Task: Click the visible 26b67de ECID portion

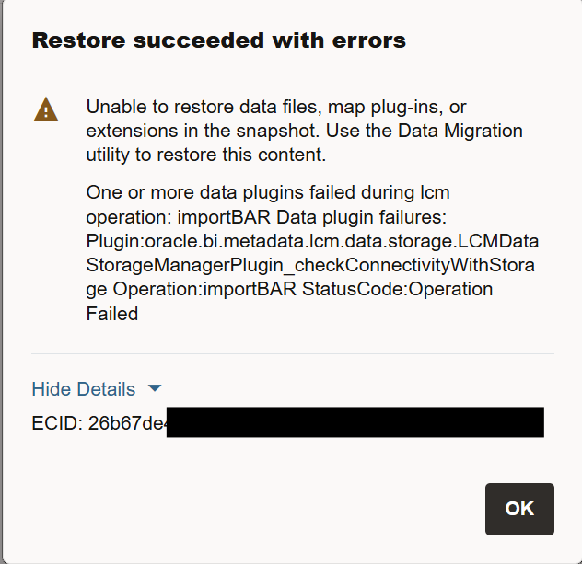Action: 127,423
